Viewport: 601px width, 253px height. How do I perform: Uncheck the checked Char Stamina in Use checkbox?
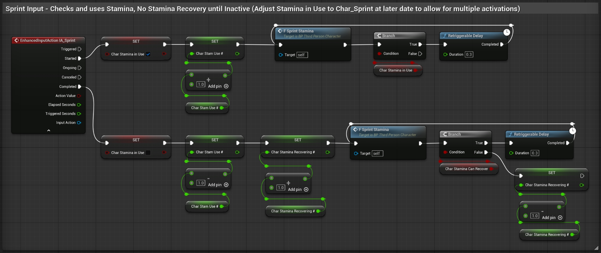tap(148, 54)
